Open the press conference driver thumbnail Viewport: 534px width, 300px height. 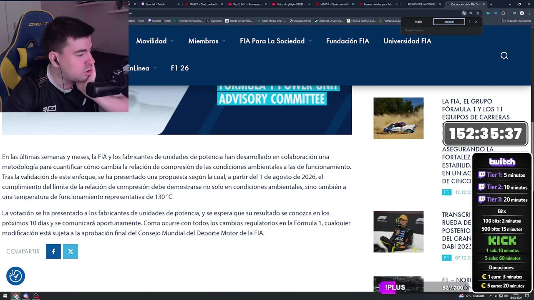(x=398, y=232)
